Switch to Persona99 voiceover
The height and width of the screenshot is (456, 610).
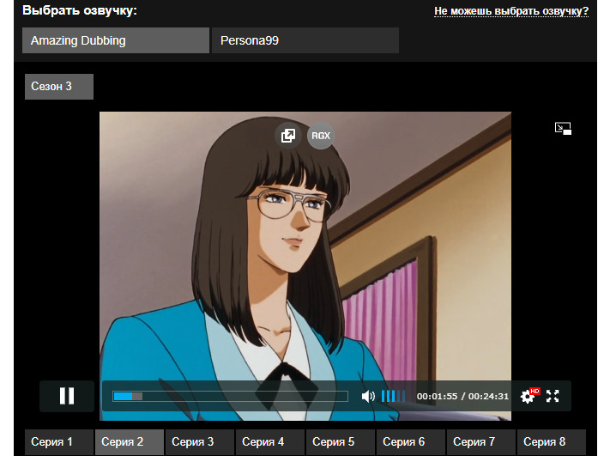305,40
